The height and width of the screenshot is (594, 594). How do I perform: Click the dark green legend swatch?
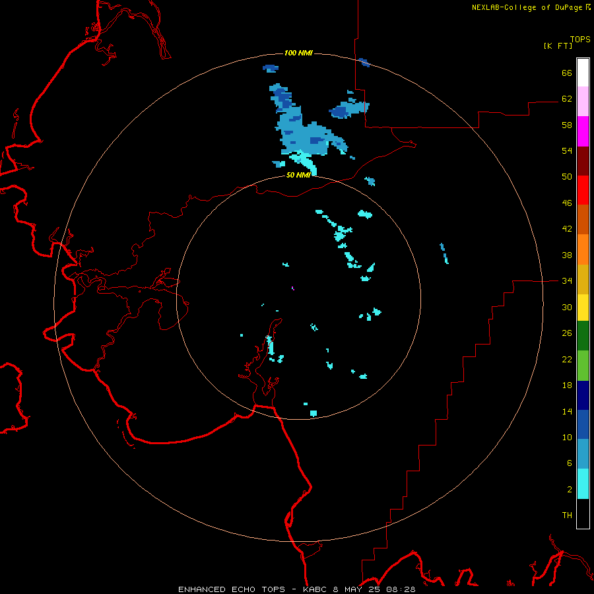coord(583,336)
